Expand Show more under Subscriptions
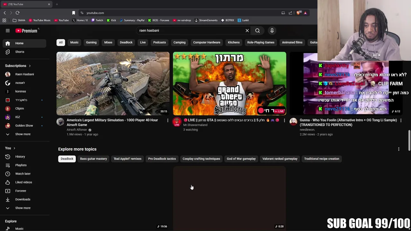The image size is (411, 231). 24,134
